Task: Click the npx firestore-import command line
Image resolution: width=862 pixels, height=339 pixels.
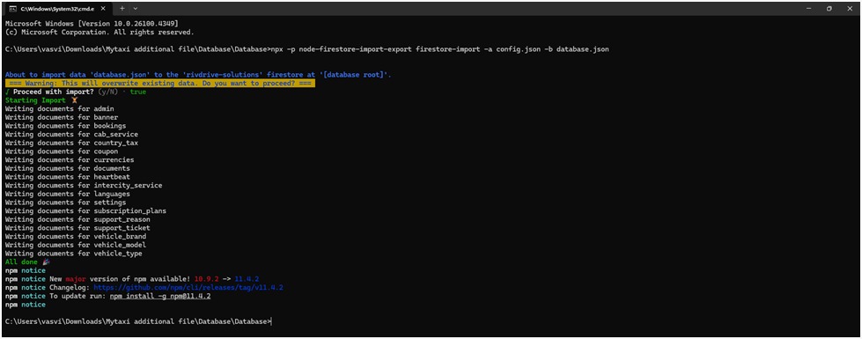Action: click(306, 49)
